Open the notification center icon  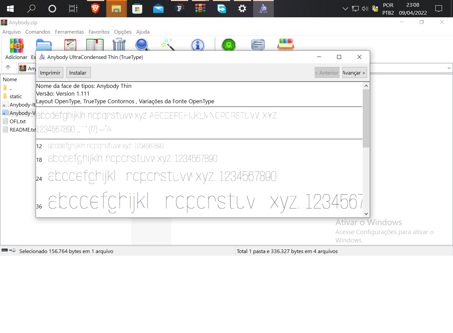point(439,9)
